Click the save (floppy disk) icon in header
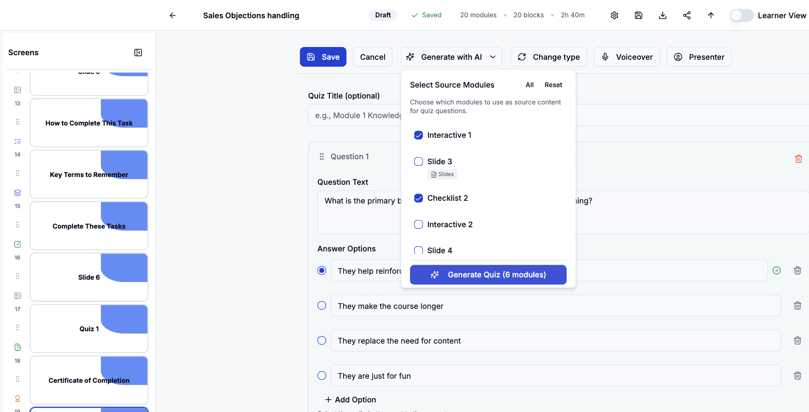The image size is (809, 412). pyautogui.click(x=638, y=15)
